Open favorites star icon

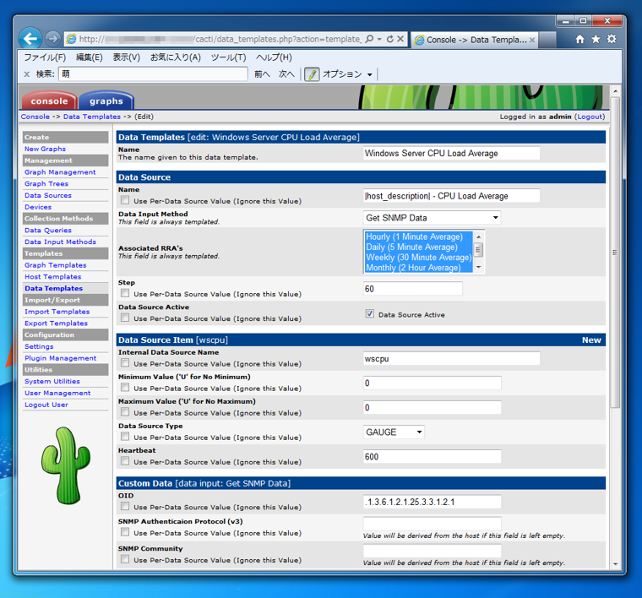coord(596,40)
